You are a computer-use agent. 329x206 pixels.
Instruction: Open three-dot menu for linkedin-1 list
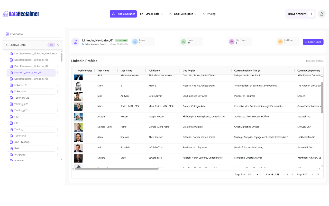[58, 91]
